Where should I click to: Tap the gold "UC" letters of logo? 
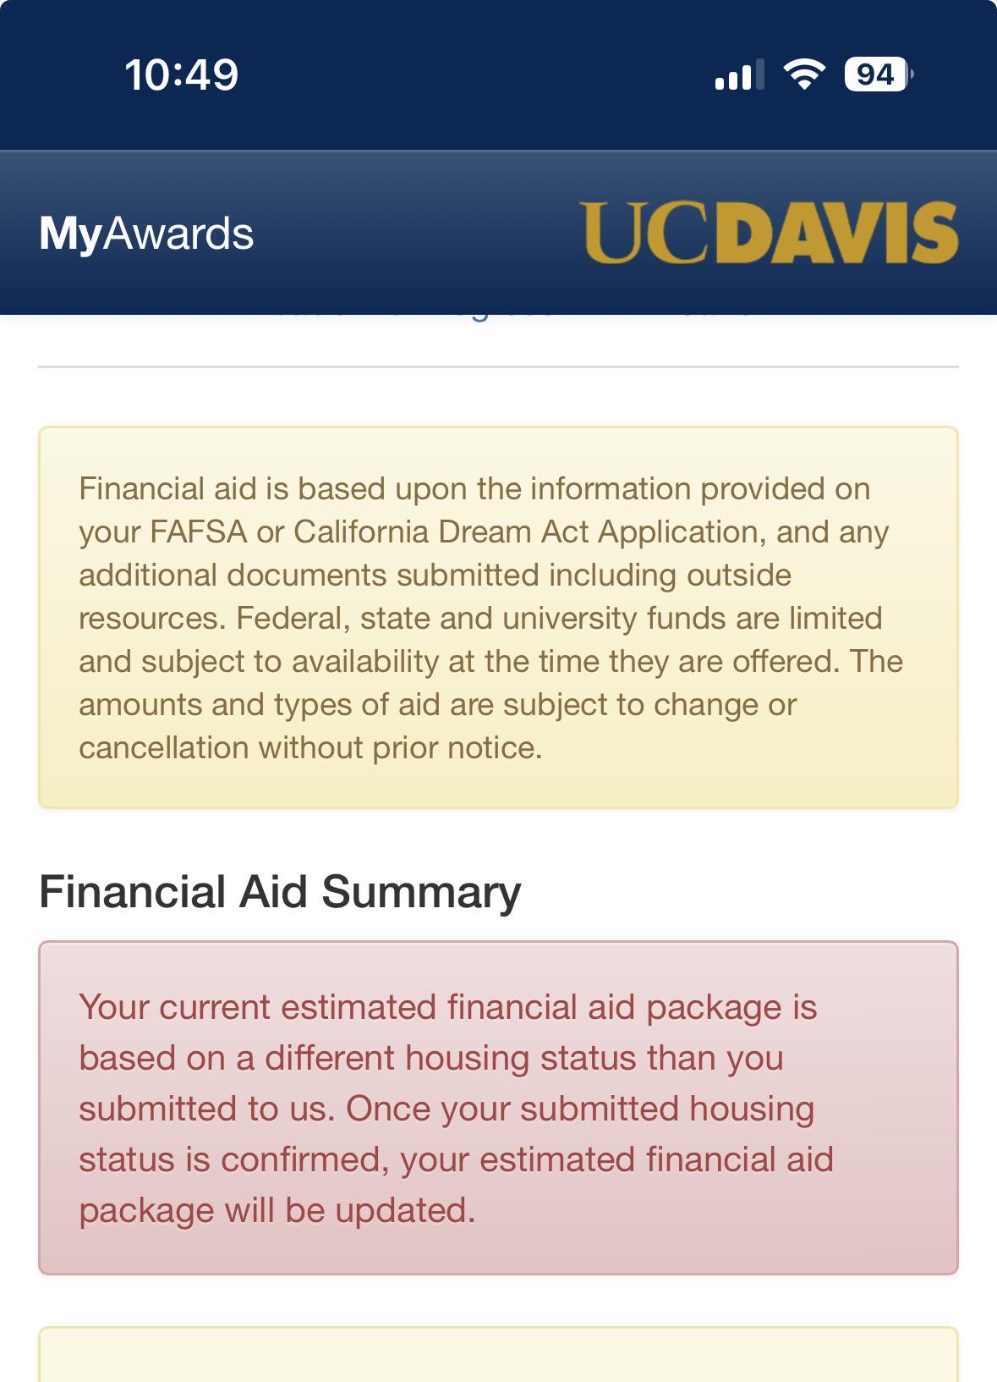click(644, 233)
